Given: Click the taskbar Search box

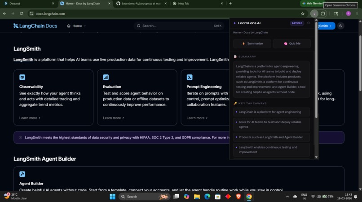Looking at the screenshot, I should point(145,197).
